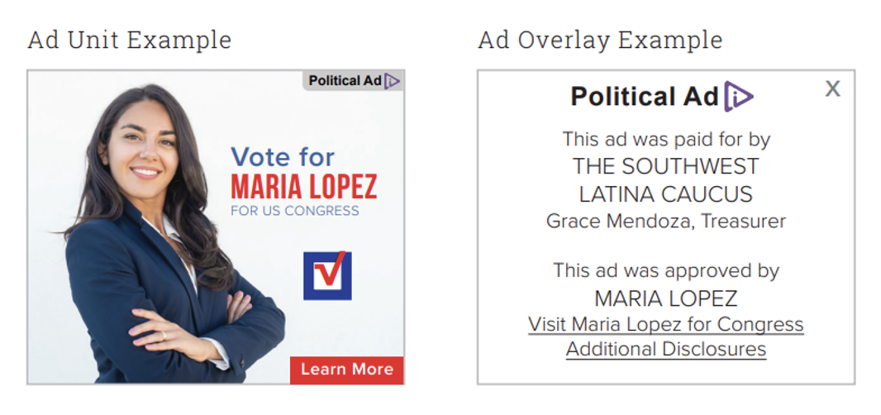
Task: Click the Vote for text in ad
Action: point(283,156)
